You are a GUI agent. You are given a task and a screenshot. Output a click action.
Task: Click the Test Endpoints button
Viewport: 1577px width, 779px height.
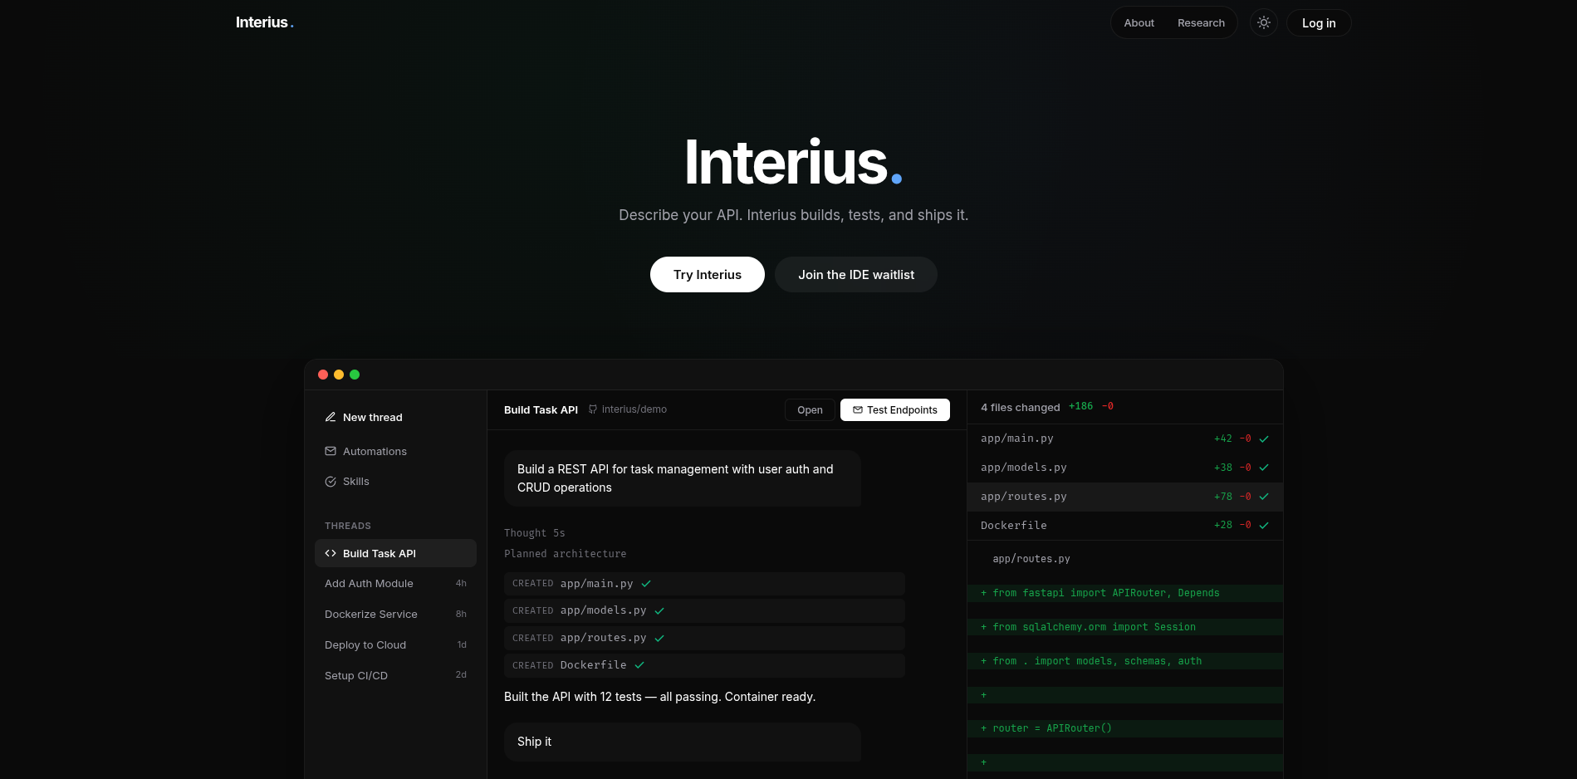coord(894,410)
